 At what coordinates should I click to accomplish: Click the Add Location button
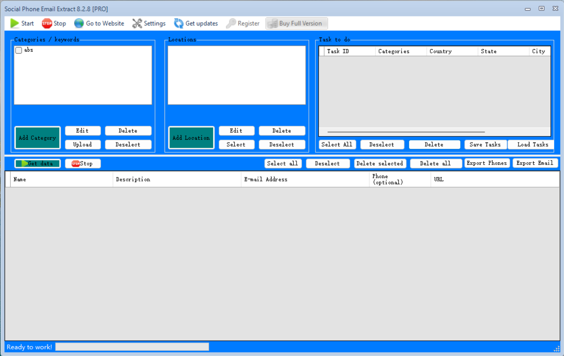(x=191, y=138)
